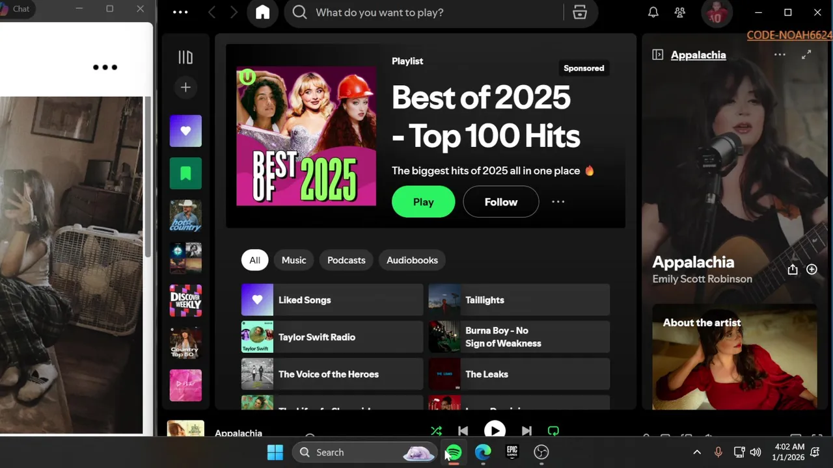Click the Appalachia title link in Now Playing
Screen dimensions: 833x468
[x=698, y=55]
